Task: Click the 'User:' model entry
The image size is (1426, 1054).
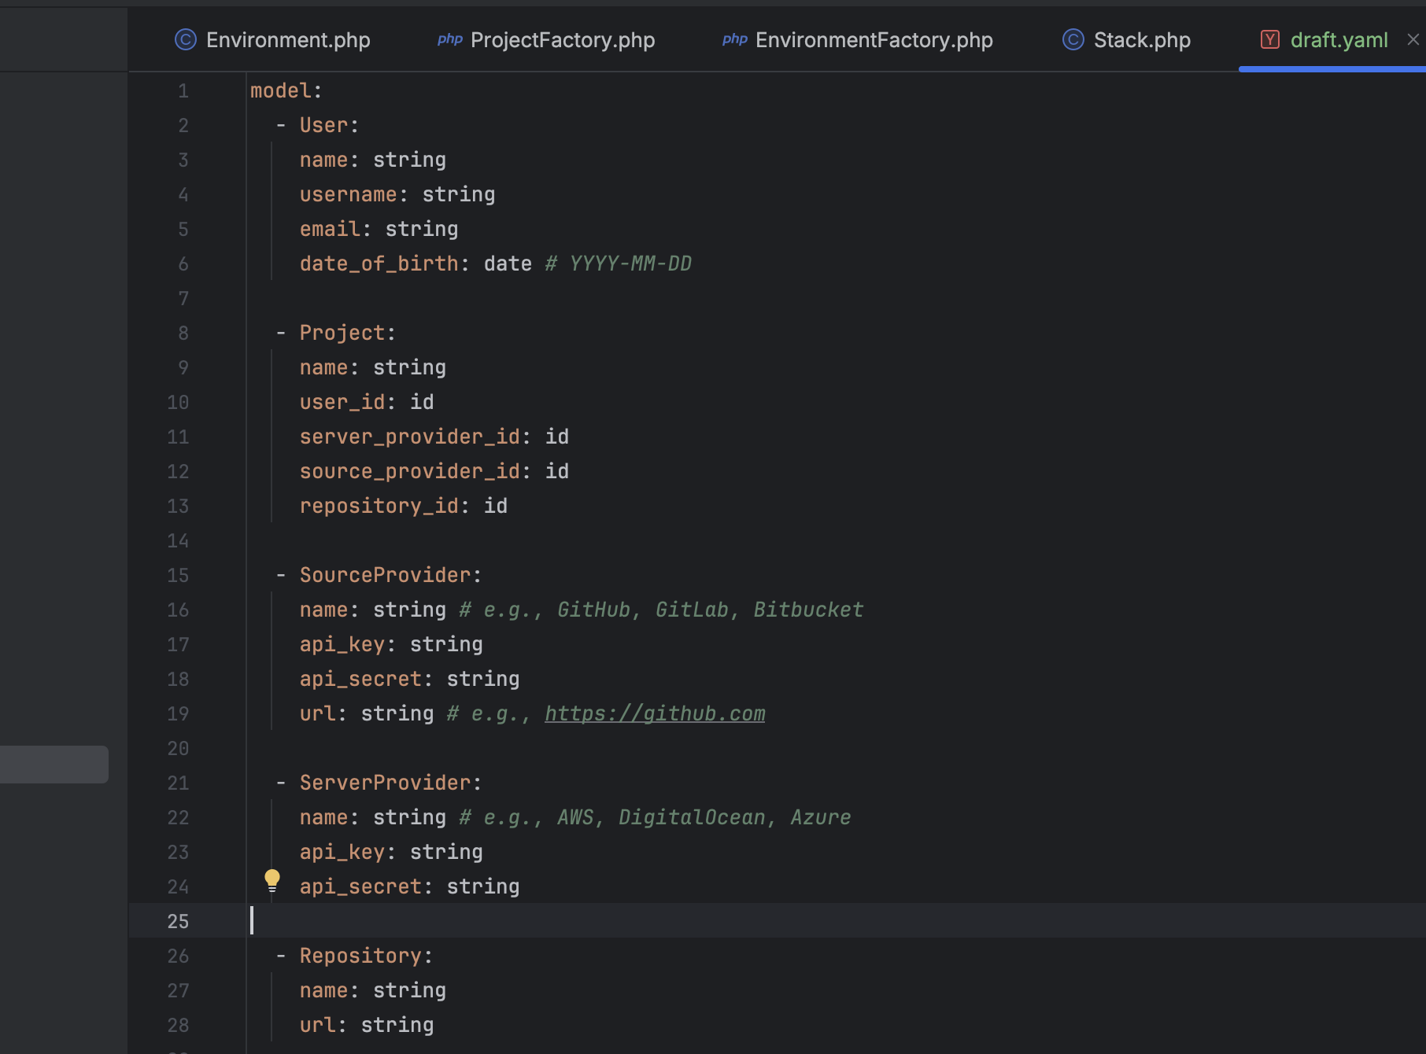Action: [x=329, y=125]
